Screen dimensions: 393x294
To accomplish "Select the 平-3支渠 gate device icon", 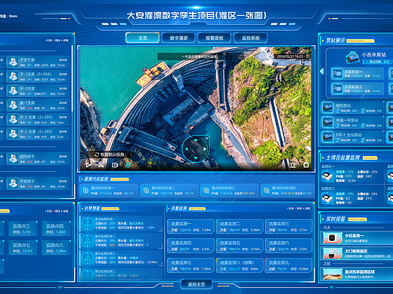I will click(x=13, y=90).
